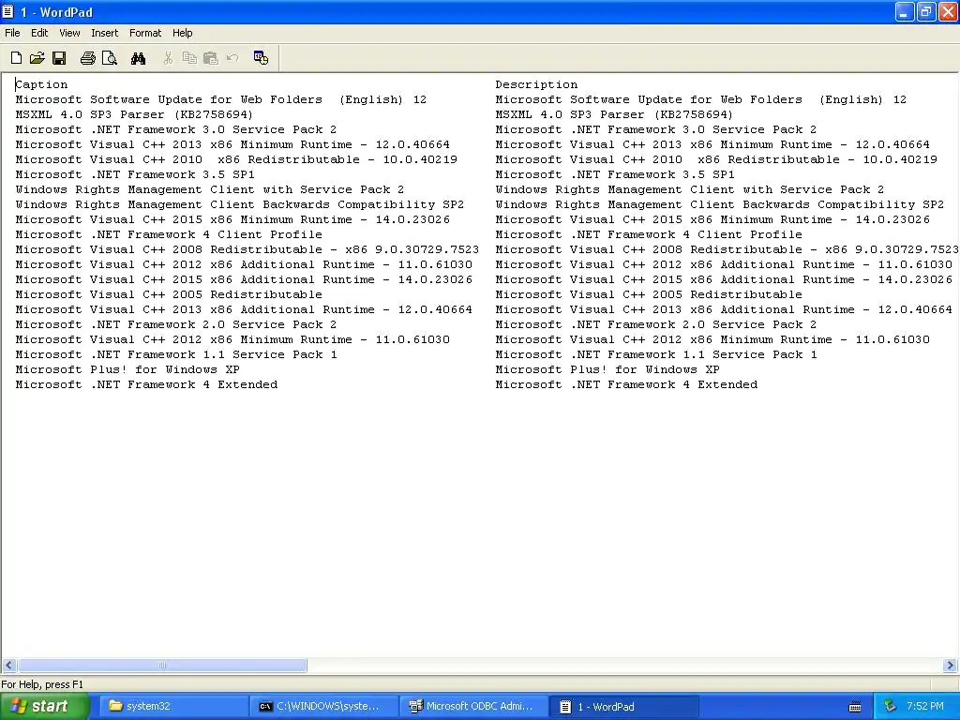Screen dimensions: 960x720
Task: Click the keyboard icon in the taskbar
Action: point(855,707)
